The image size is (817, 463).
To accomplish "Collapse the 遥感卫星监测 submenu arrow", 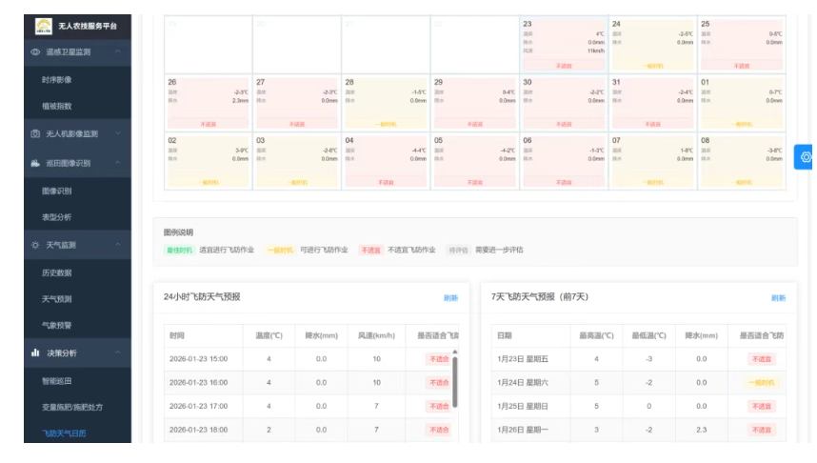I will click(118, 52).
